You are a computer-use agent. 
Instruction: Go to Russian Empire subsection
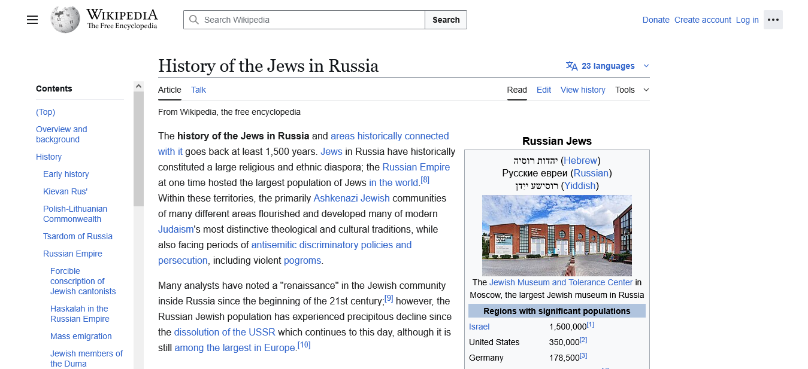click(x=72, y=254)
